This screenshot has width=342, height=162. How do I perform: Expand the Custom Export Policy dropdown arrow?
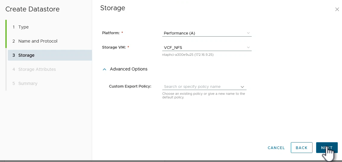point(242,87)
